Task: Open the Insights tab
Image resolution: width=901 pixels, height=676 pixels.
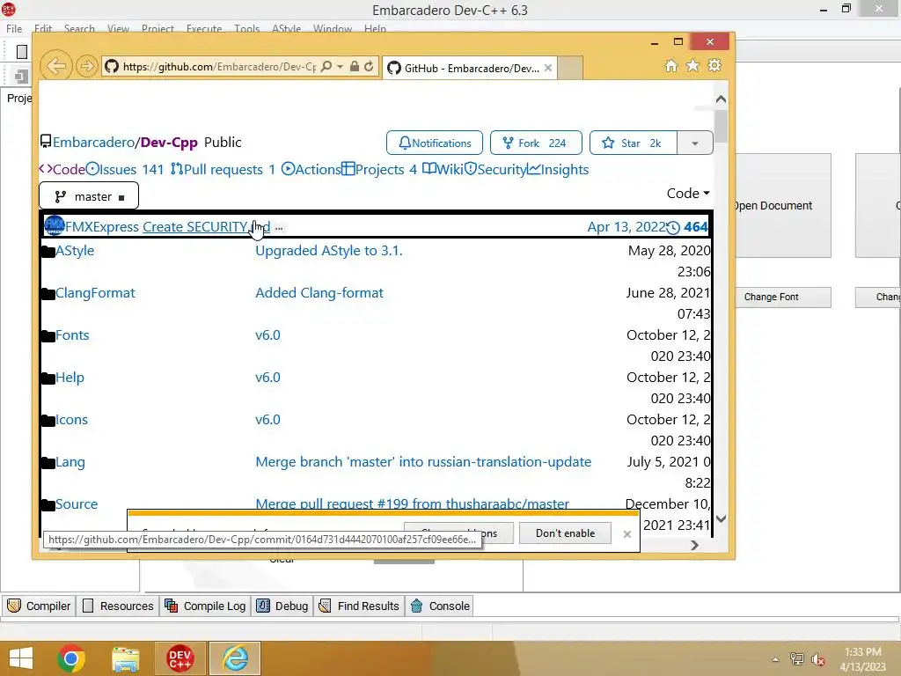Action: pyautogui.click(x=558, y=170)
